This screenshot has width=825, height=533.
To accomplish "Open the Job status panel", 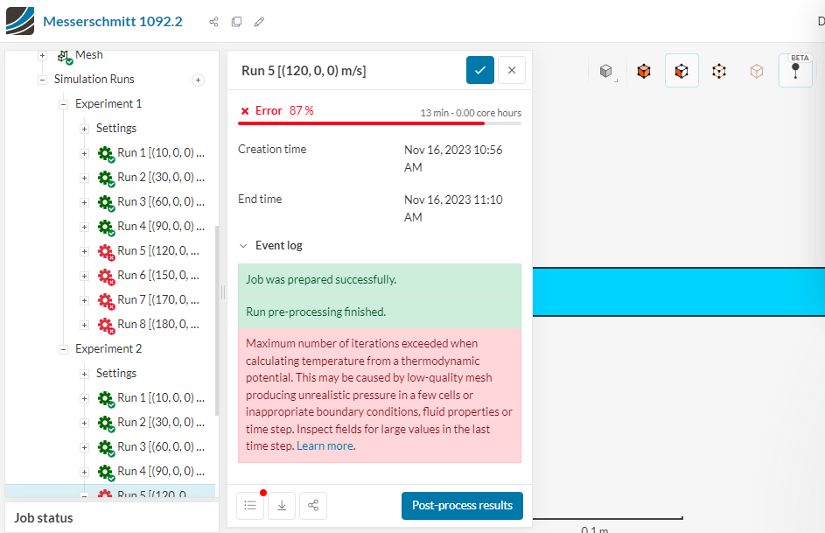I will pos(111,518).
